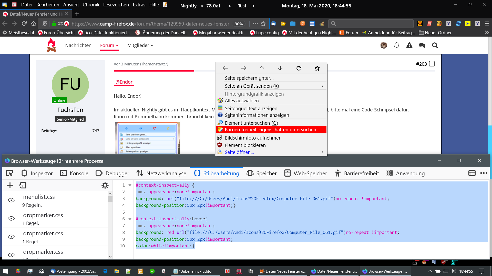Image resolution: width=492 pixels, height=276 pixels.
Task: Collapse the code fold arrow at line 1
Action: tap(130, 185)
